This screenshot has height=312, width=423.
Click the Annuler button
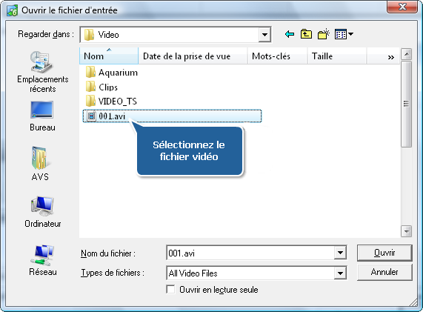[384, 272]
